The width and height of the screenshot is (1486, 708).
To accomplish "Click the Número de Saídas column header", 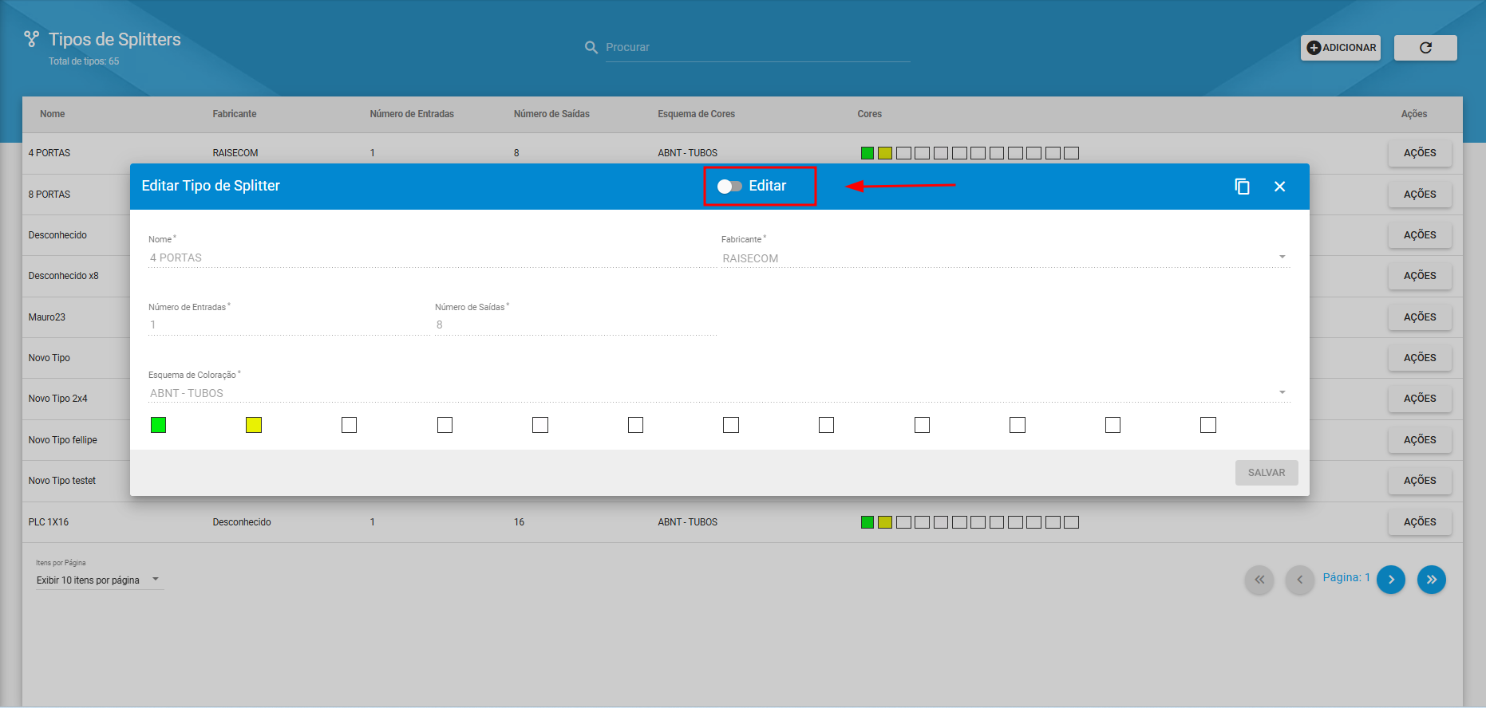I will [x=551, y=114].
